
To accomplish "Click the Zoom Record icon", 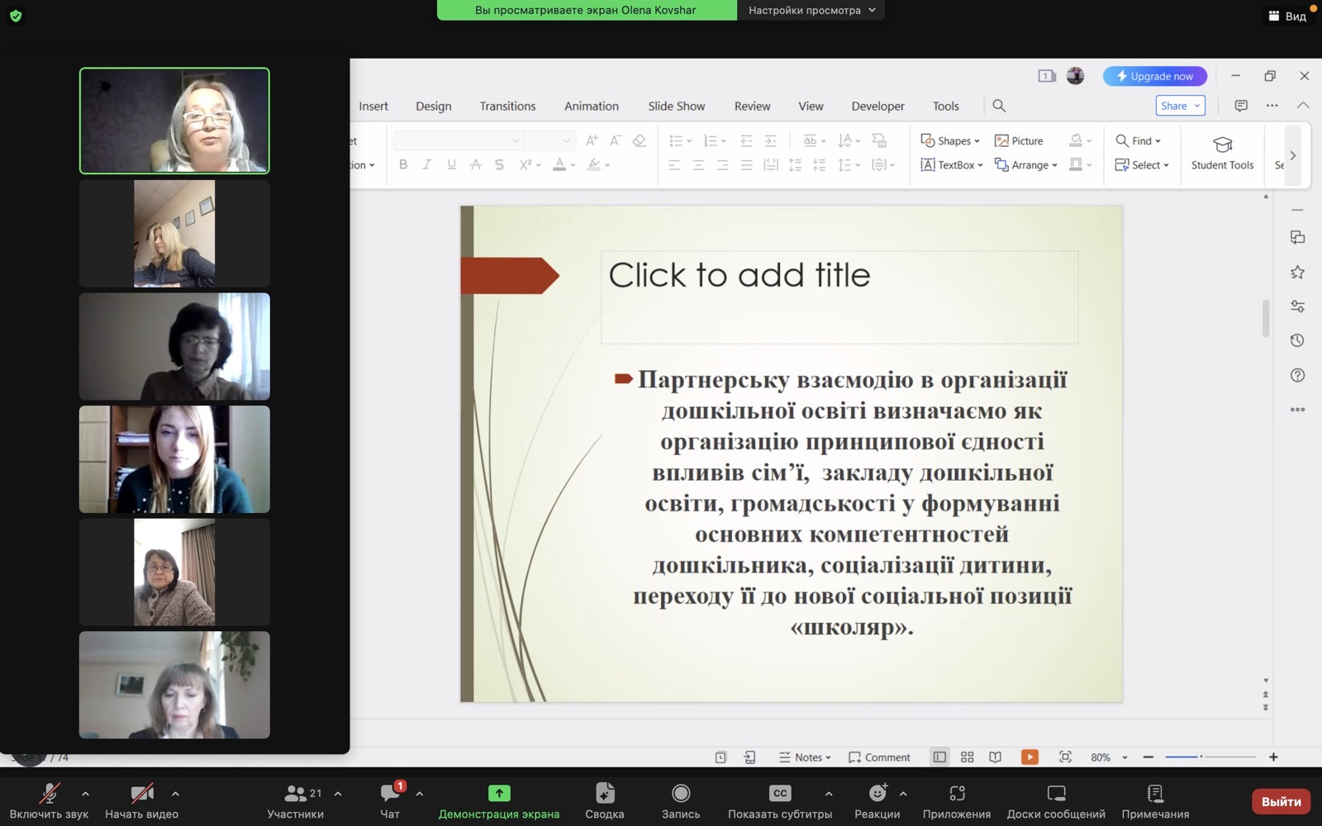I will (x=681, y=794).
